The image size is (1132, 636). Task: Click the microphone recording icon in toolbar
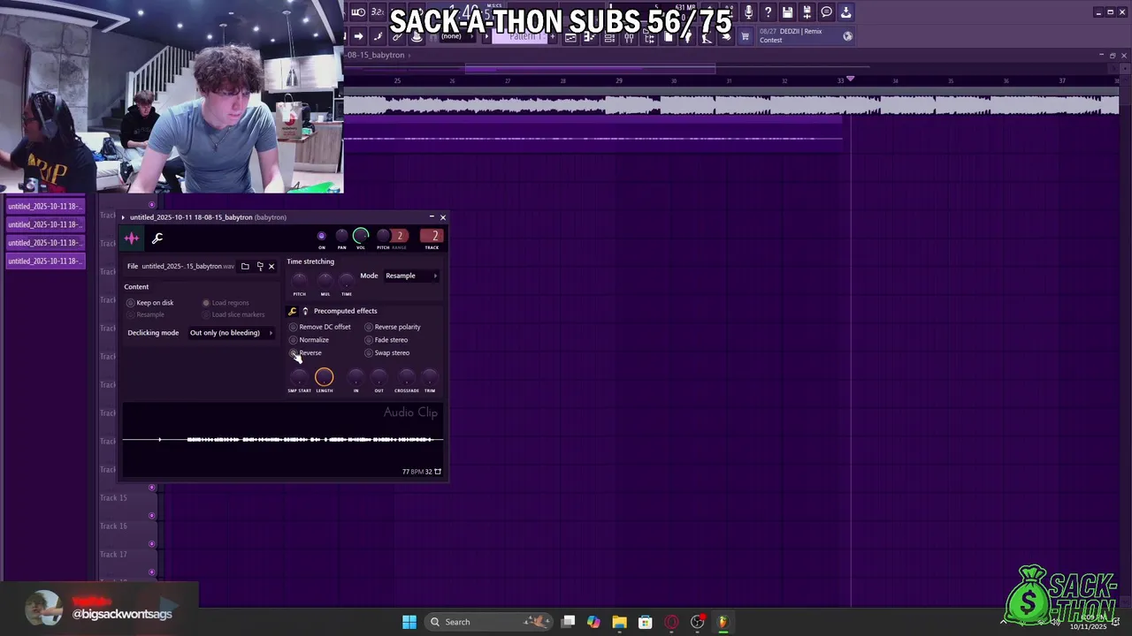pyautogui.click(x=749, y=12)
